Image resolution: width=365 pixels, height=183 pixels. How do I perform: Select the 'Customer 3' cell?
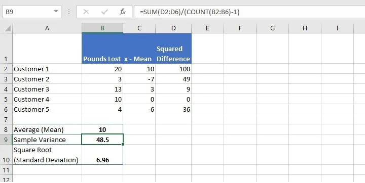coord(47,89)
